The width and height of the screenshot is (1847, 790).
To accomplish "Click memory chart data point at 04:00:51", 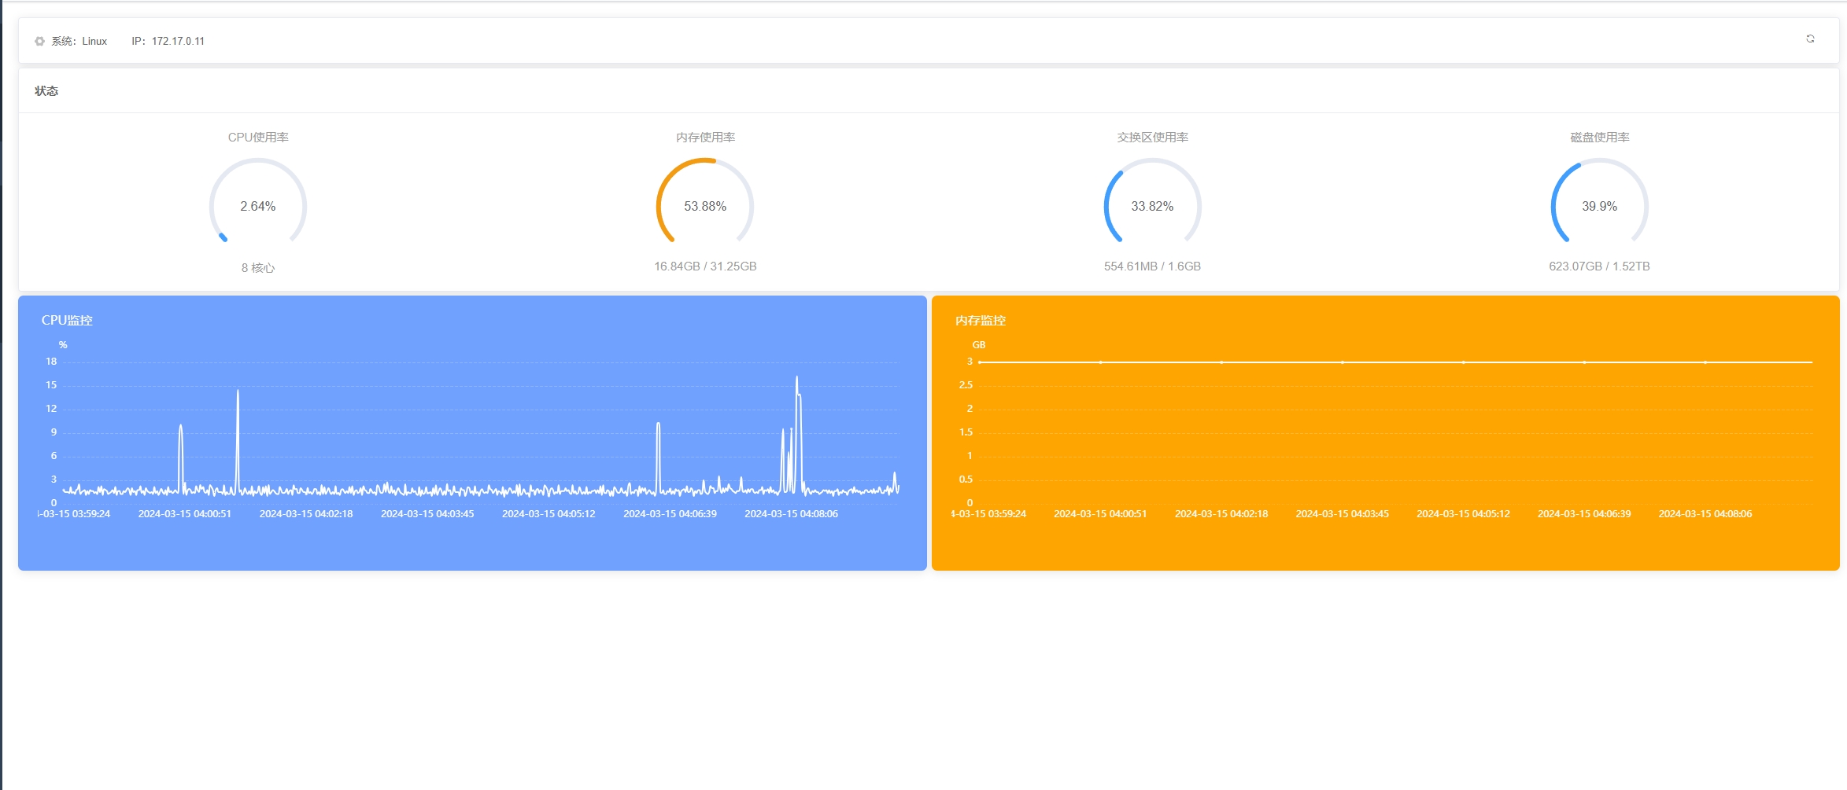I will pos(1100,362).
